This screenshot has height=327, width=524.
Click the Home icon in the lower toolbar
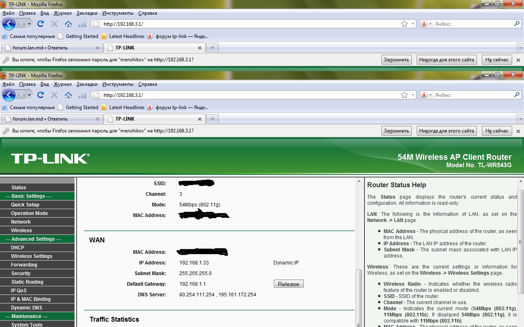point(68,95)
